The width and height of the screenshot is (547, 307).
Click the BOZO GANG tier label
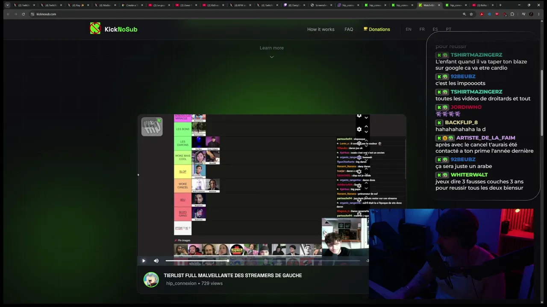coord(182,214)
